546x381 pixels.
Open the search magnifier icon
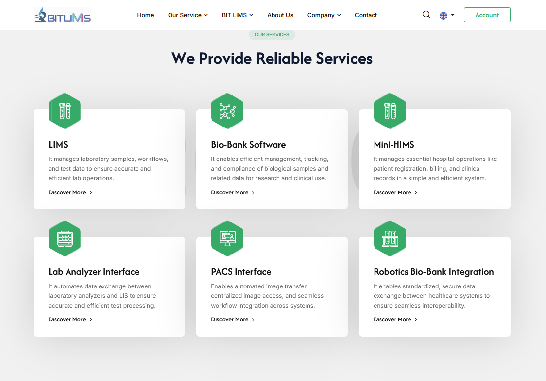(x=426, y=15)
